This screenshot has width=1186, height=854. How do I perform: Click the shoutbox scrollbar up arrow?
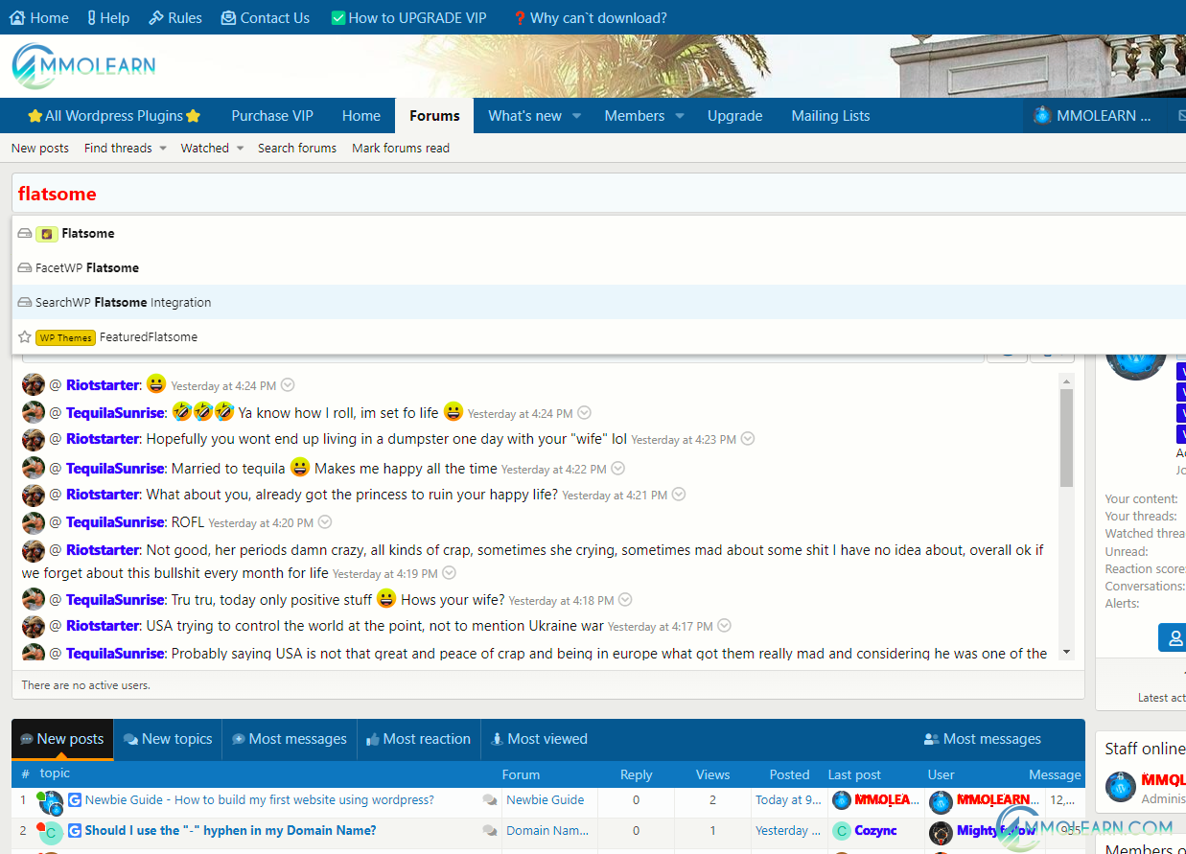tap(1066, 381)
